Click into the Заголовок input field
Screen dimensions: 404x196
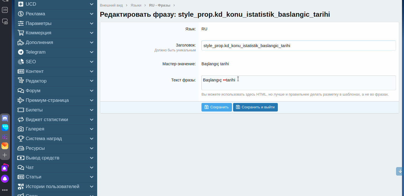point(298,46)
